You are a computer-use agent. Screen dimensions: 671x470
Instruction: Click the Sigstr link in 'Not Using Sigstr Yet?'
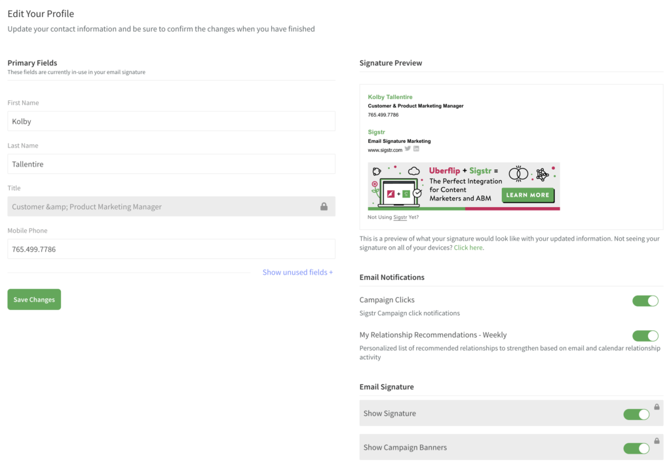(x=400, y=217)
